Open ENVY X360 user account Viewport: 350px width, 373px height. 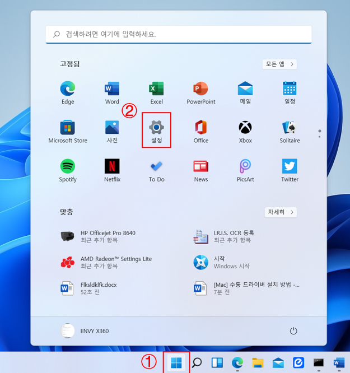(x=85, y=331)
